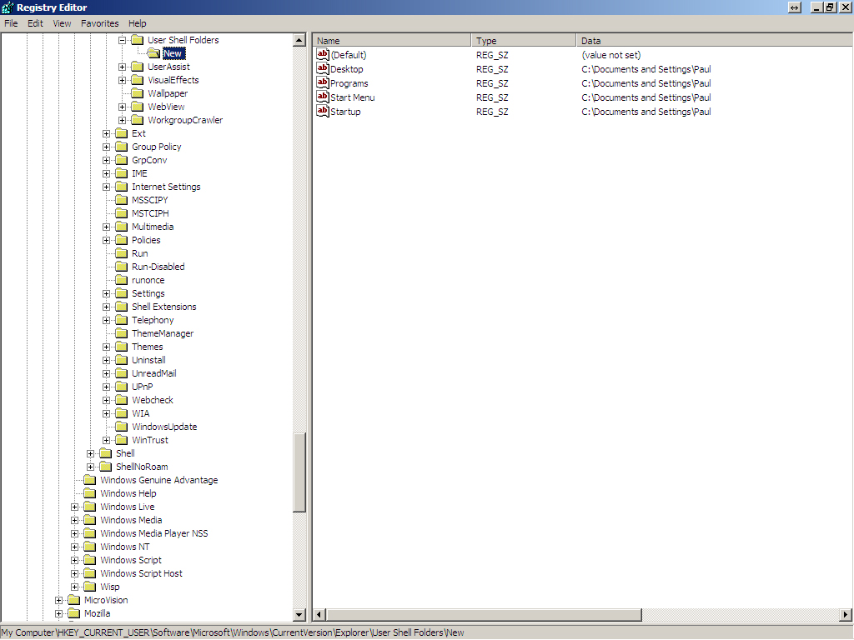Viewport: 854px width, 640px height.
Task: Expand the Policies key
Action: click(107, 240)
